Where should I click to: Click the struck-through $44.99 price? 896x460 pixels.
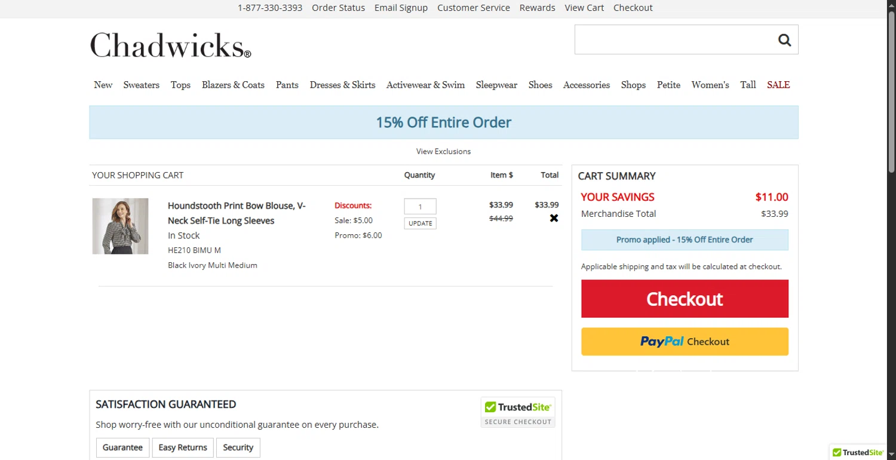[x=501, y=218]
